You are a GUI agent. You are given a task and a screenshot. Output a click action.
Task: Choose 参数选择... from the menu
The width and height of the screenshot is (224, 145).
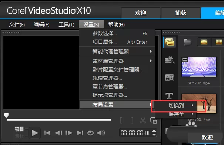pos(117,34)
